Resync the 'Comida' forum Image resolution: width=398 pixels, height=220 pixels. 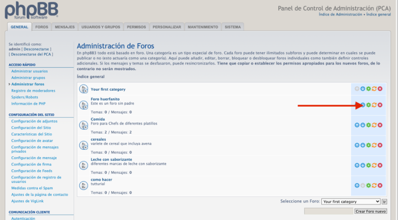click(374, 125)
